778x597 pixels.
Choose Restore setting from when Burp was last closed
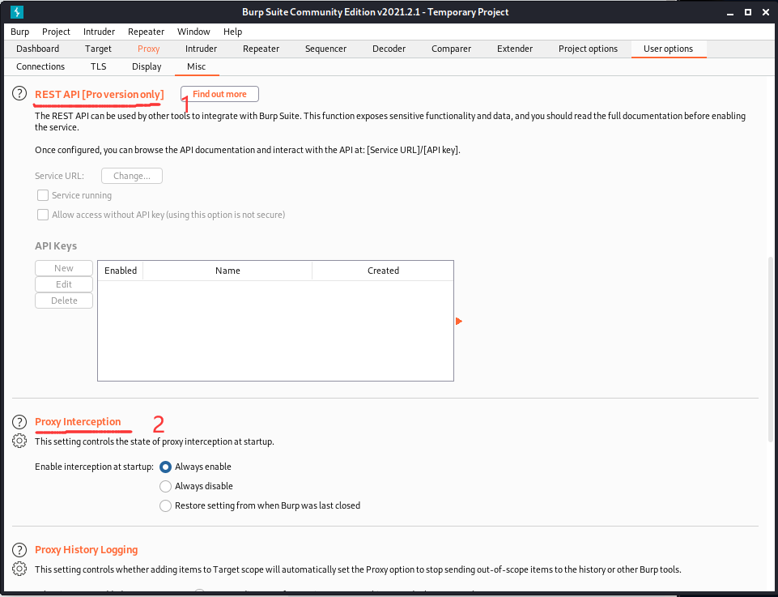point(165,505)
